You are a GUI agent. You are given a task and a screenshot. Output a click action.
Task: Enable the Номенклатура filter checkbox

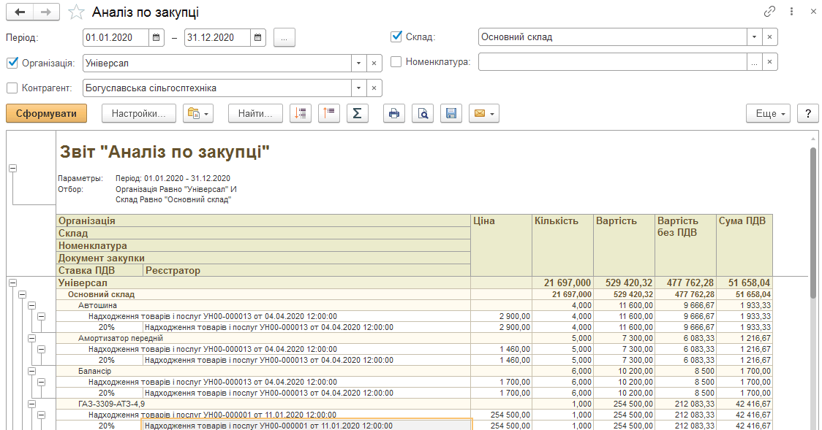click(396, 62)
